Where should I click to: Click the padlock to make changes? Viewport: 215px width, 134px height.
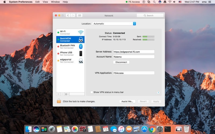click(59, 101)
